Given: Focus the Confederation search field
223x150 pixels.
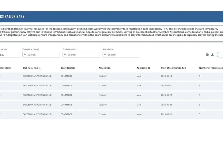Looking at the screenshot, I should click(81, 55).
